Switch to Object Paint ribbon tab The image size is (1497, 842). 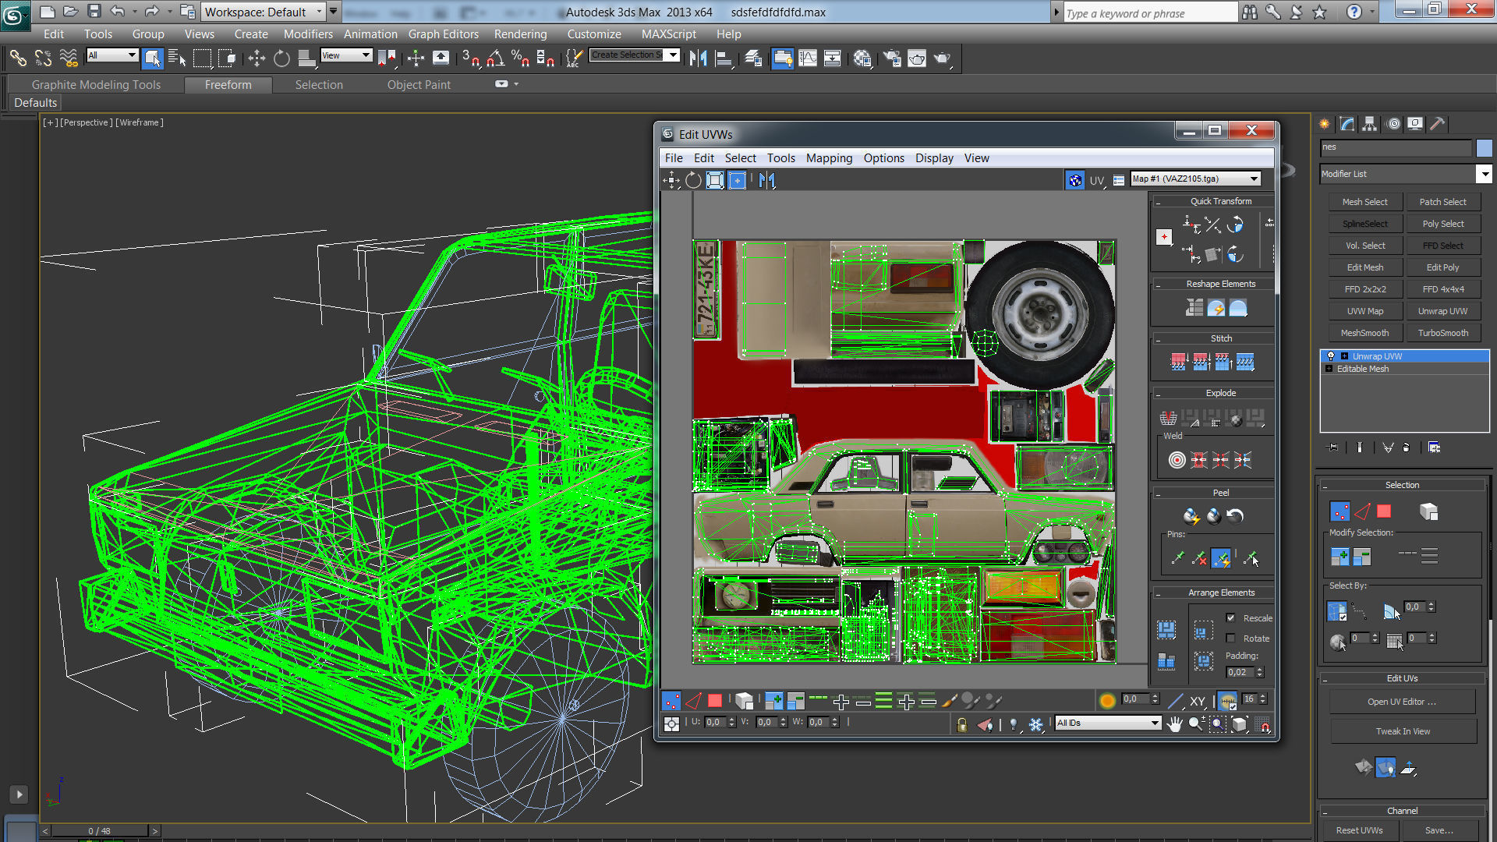point(419,85)
